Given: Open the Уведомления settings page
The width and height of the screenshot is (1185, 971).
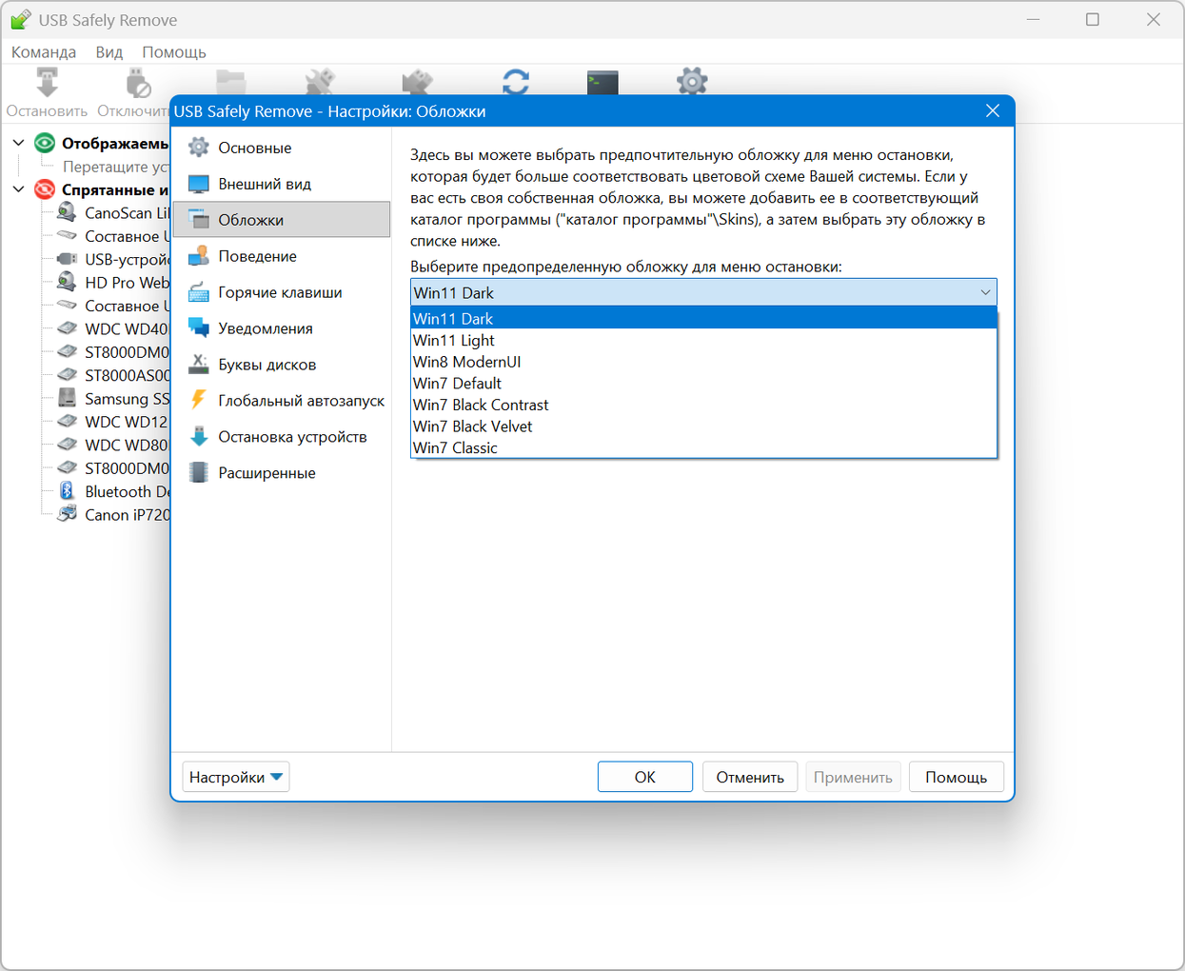Looking at the screenshot, I should point(282,328).
